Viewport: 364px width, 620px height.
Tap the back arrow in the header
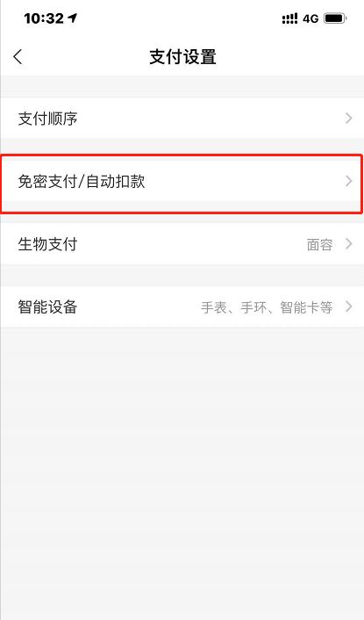[18, 56]
